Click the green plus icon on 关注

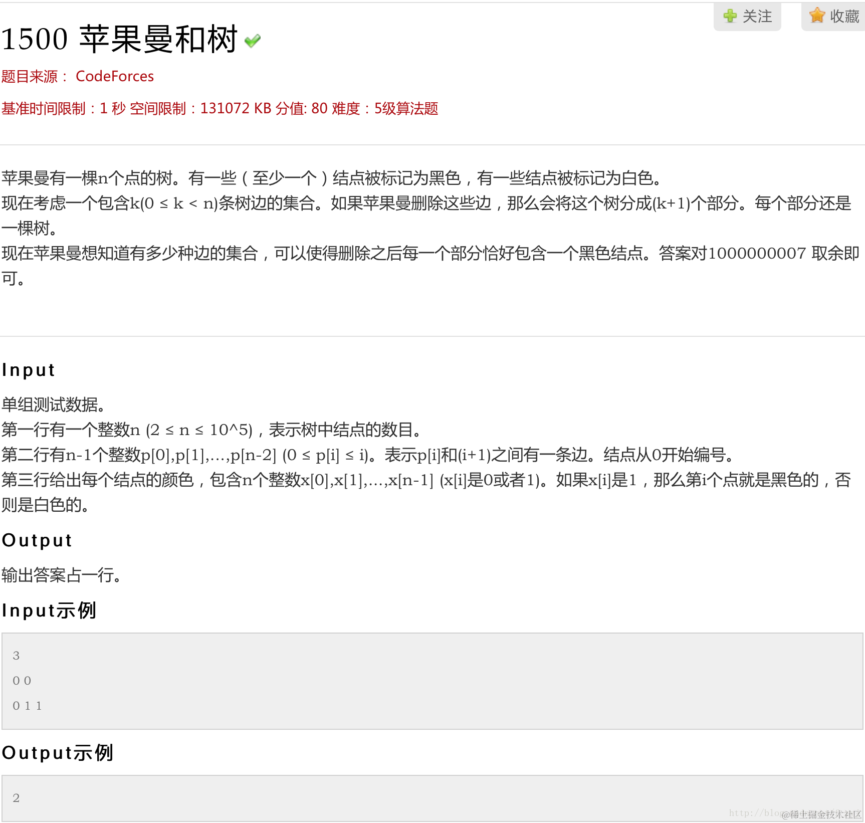point(730,16)
